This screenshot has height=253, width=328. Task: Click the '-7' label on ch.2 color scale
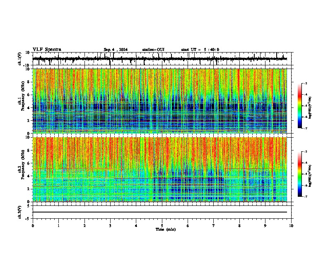[x=306, y=197]
